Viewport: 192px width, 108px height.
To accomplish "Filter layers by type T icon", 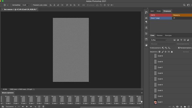I will (181, 40).
